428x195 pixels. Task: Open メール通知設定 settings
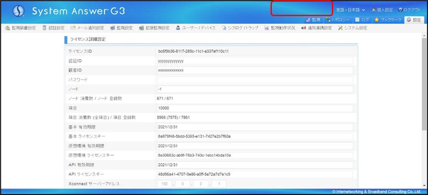click(87, 28)
